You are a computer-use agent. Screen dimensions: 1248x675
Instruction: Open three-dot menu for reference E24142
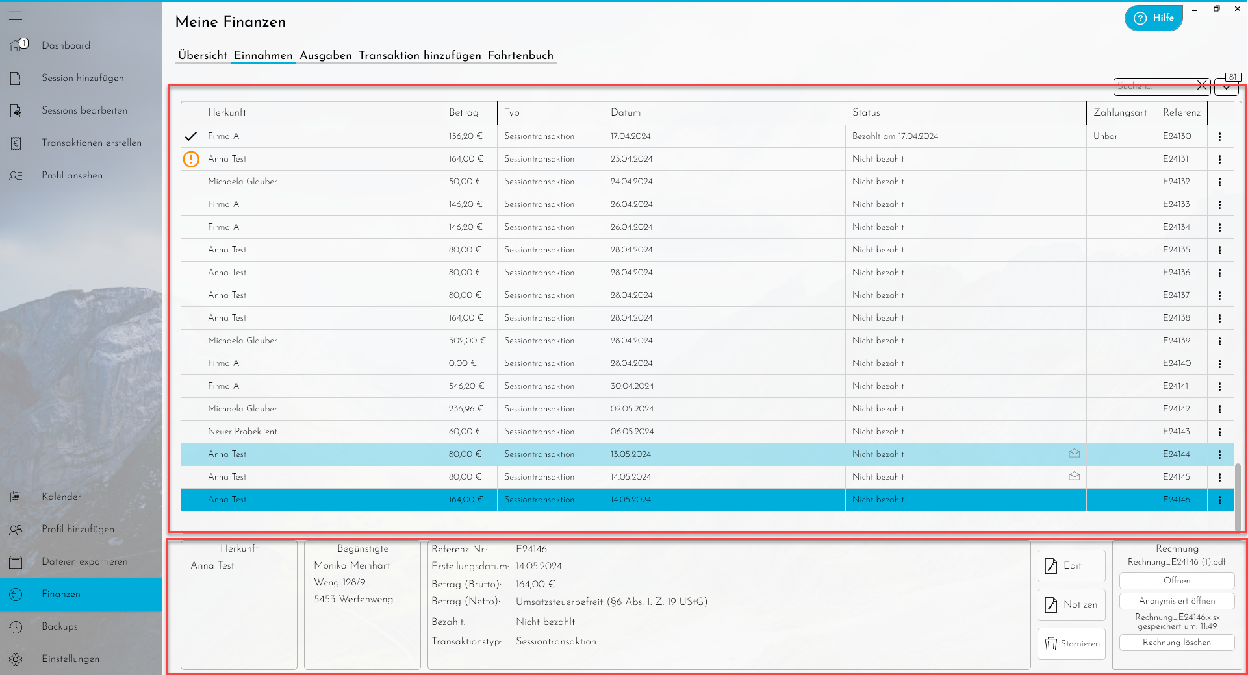click(x=1220, y=409)
